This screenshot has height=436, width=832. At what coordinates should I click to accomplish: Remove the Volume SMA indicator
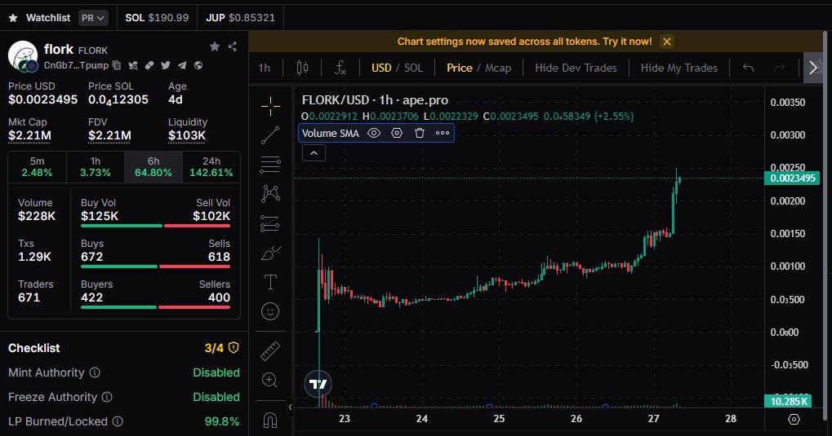point(420,133)
